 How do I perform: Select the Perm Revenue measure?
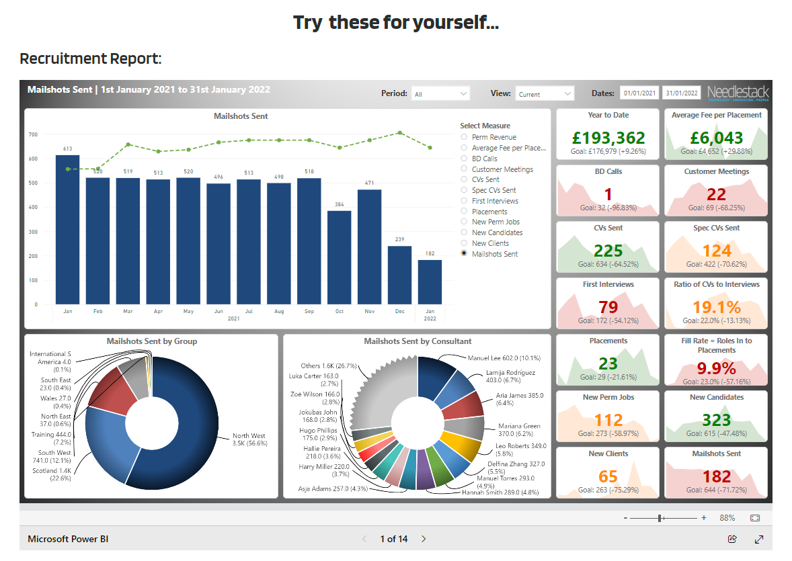(x=464, y=137)
